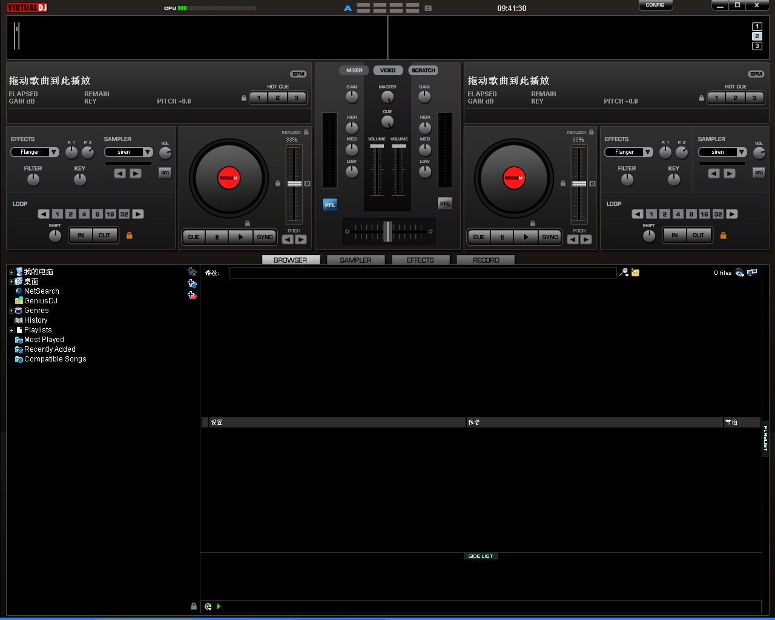
Task: Open the left siren sampler dropdown
Action: click(x=148, y=152)
